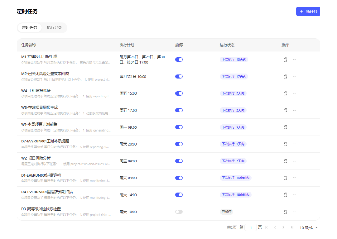Click the page number input field
Screen dimensions: 337x239
[251, 228]
